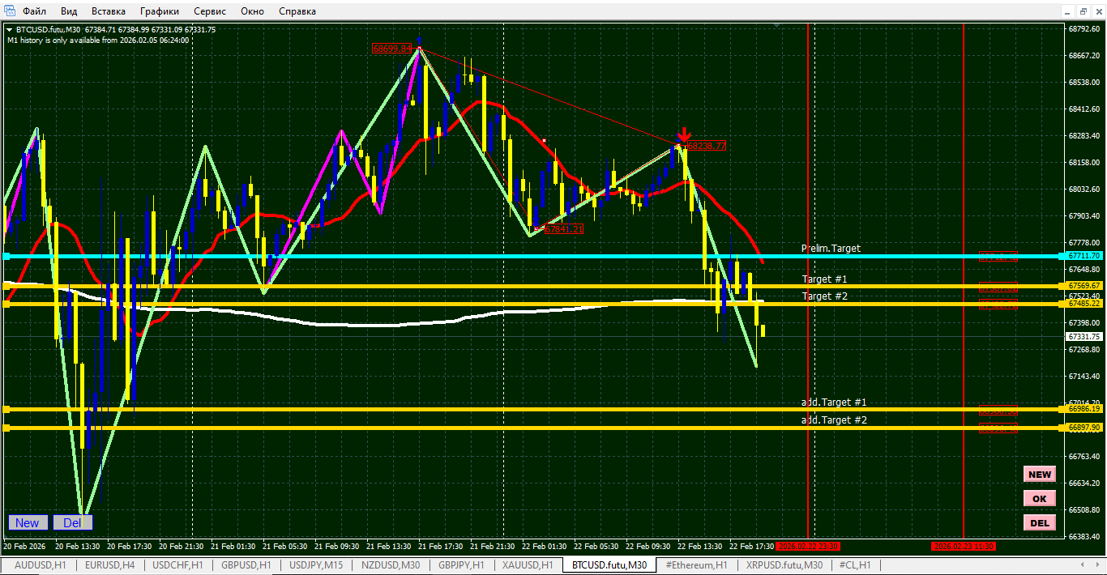This screenshot has width=1107, height=575.
Task: Switch to the AUDUSD,H1 chart tab
Action: pos(41,565)
